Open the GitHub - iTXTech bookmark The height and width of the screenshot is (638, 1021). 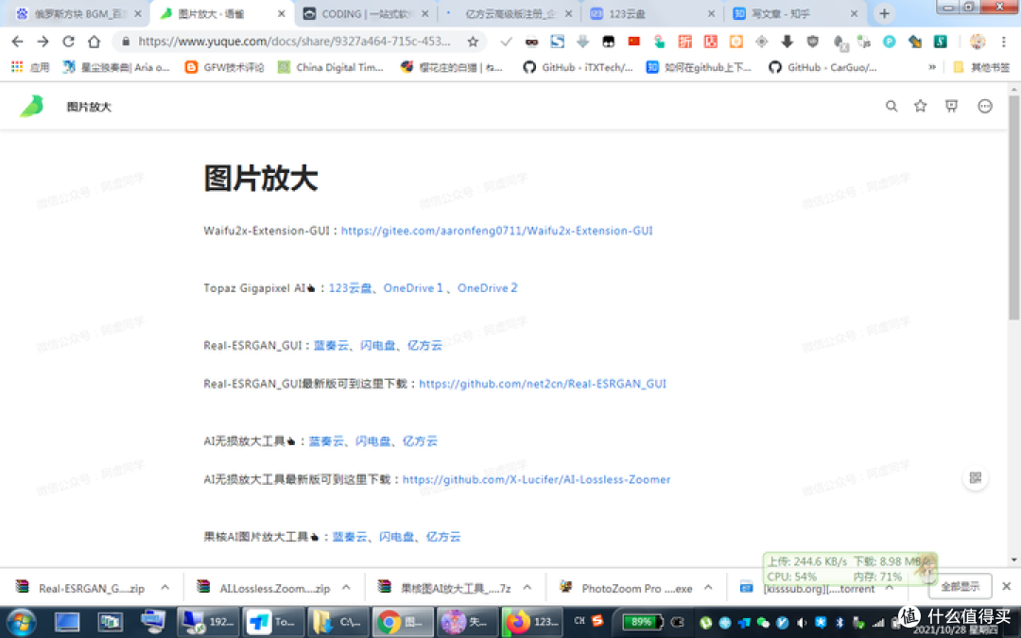tap(578, 66)
